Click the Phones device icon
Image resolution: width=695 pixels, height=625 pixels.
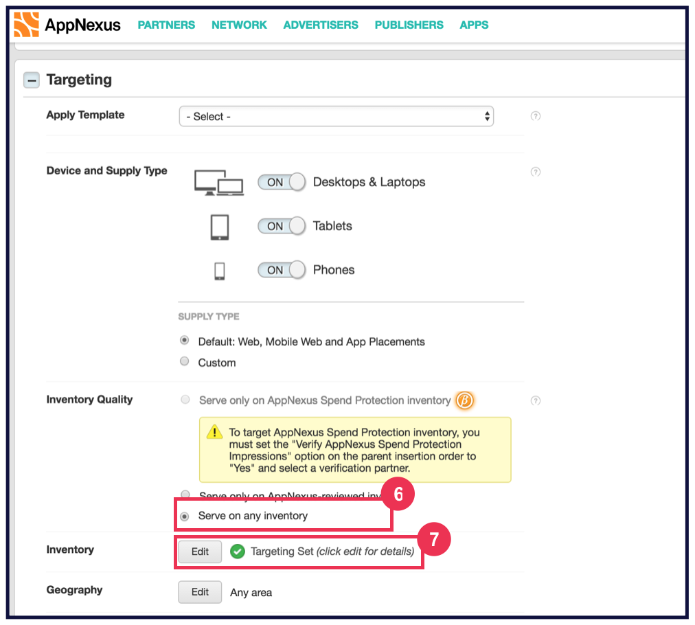coord(219,271)
